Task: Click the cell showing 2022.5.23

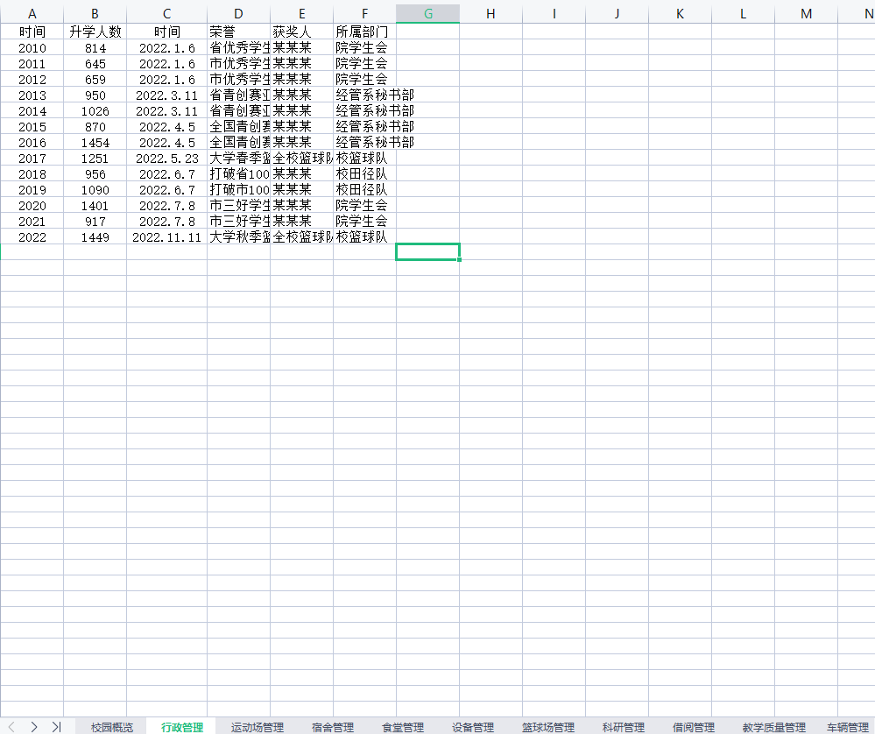Action: pyautogui.click(x=166, y=158)
